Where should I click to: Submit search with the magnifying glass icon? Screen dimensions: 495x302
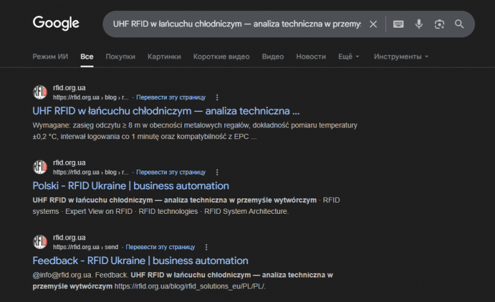coord(460,24)
